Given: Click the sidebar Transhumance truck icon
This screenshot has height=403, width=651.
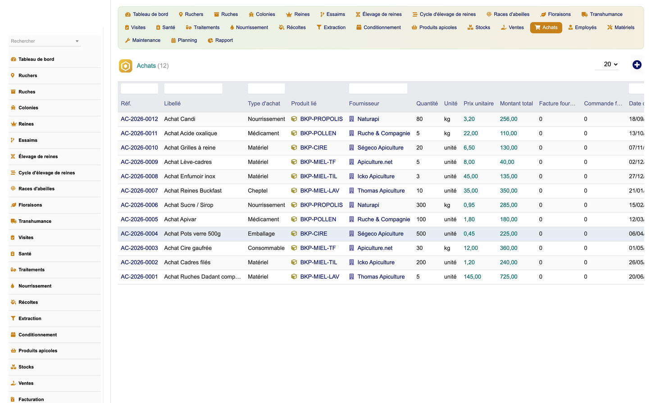Looking at the screenshot, I should point(14,221).
